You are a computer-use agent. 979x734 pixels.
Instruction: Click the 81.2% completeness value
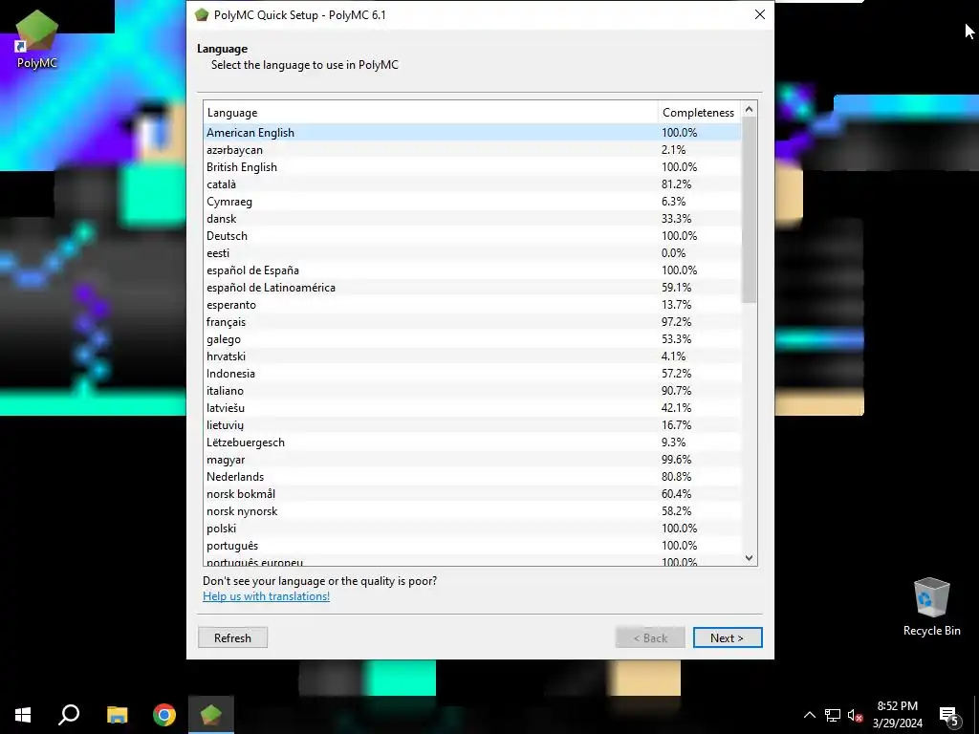[x=676, y=184]
